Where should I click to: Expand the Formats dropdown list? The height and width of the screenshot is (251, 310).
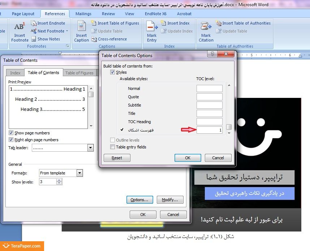pos(79,173)
